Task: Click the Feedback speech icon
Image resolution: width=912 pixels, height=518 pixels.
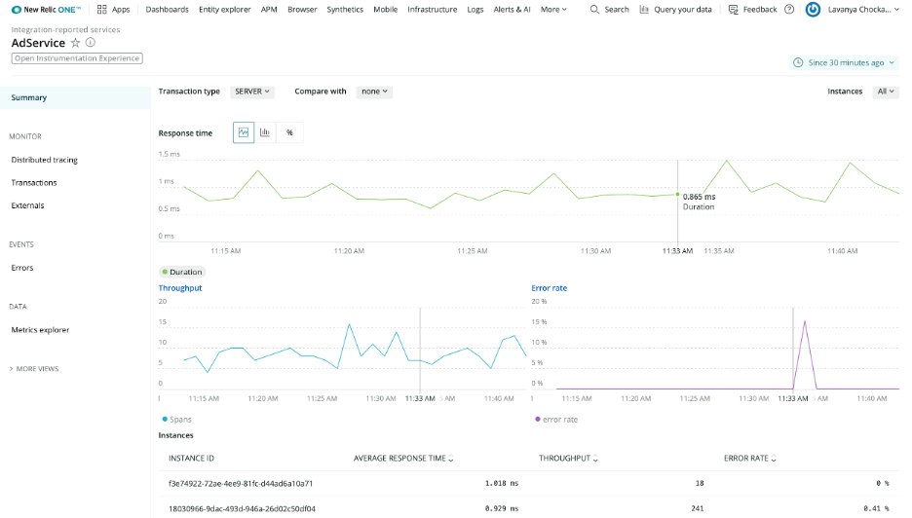Action: click(734, 10)
